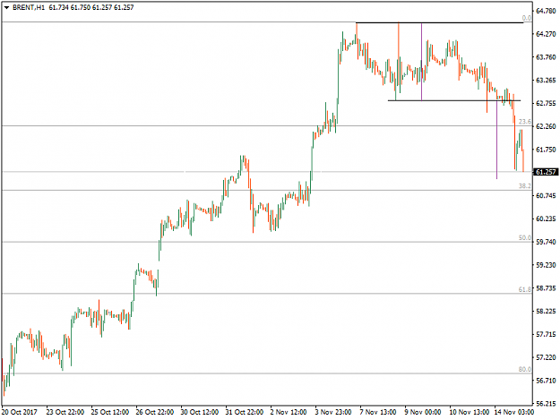Select the 60.235 price axis label
Screen dimensions: 560x420
click(x=546, y=219)
